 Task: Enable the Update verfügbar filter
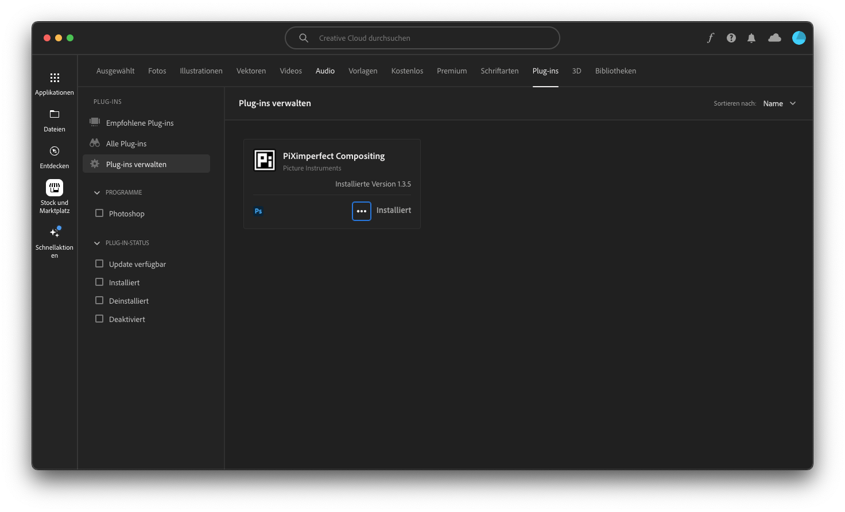pyautogui.click(x=99, y=263)
